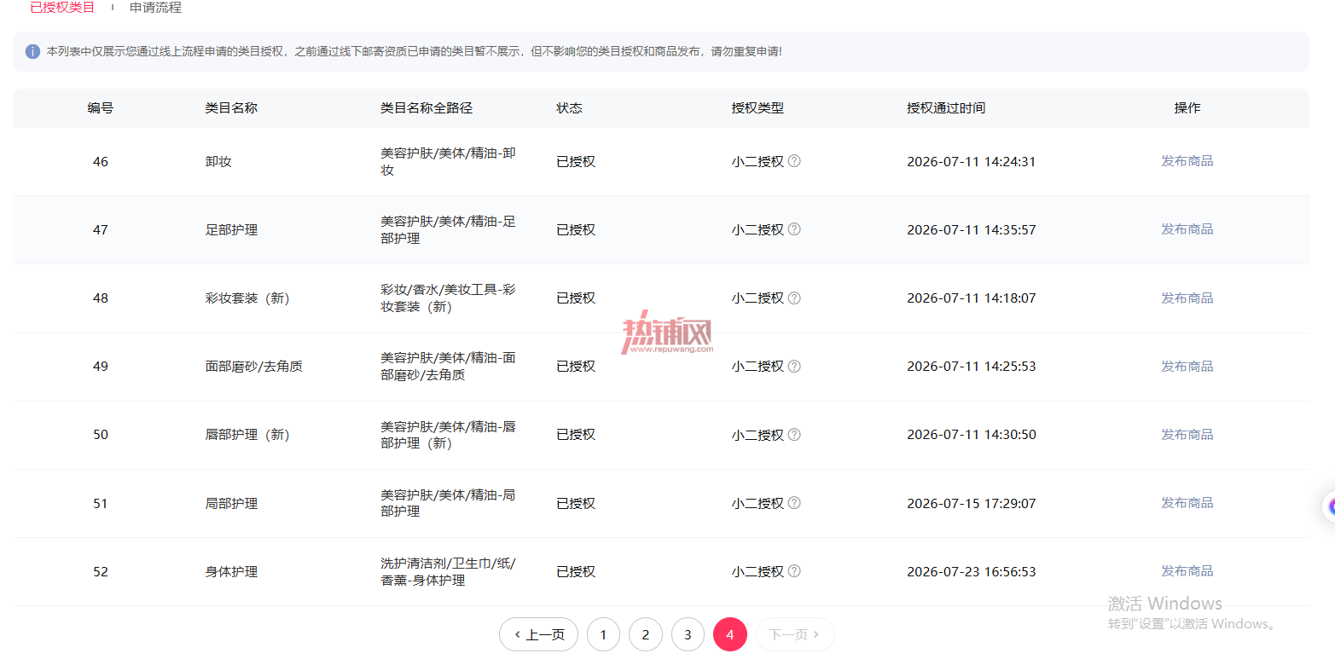Click 发布商品 for 身体护理 row
The height and width of the screenshot is (665, 1335).
pyautogui.click(x=1187, y=570)
